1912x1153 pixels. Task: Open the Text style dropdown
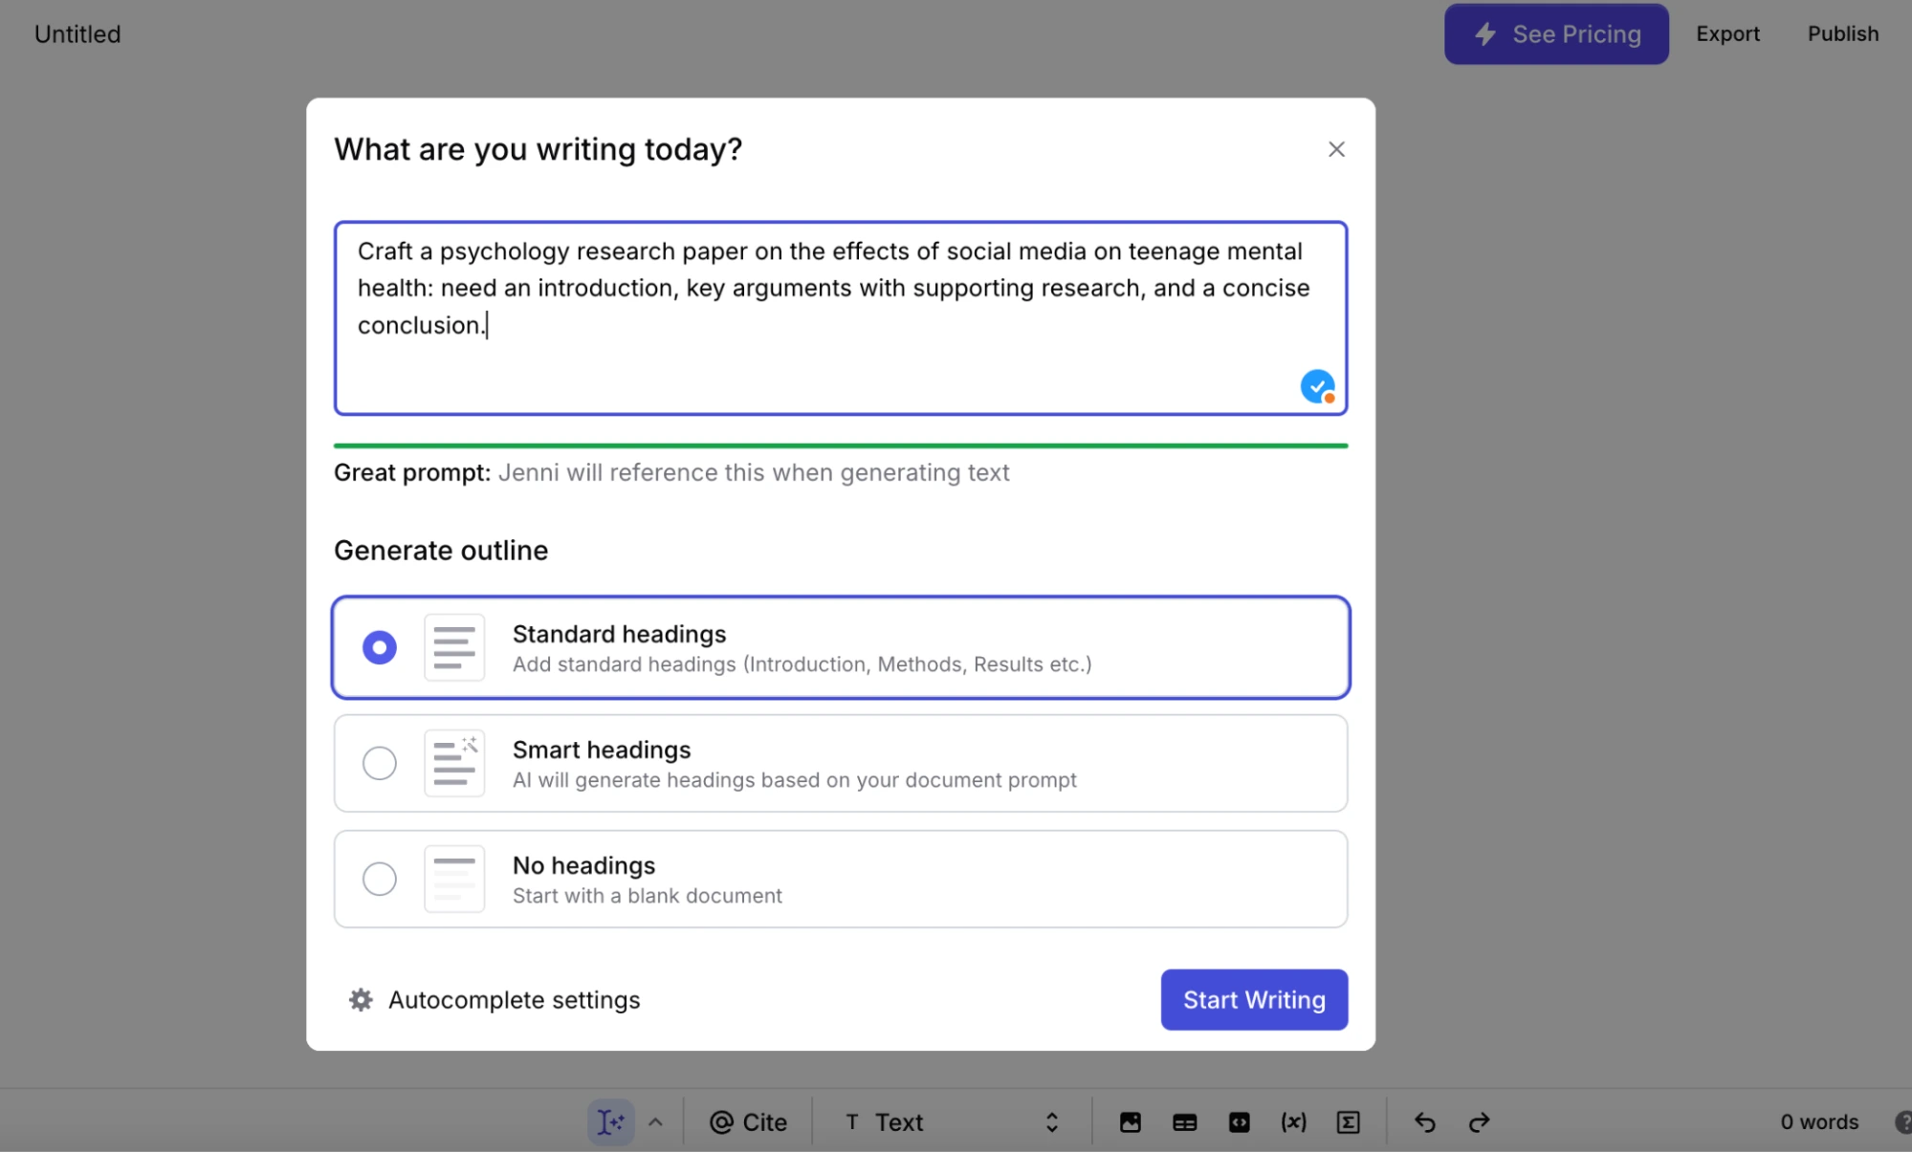(951, 1121)
